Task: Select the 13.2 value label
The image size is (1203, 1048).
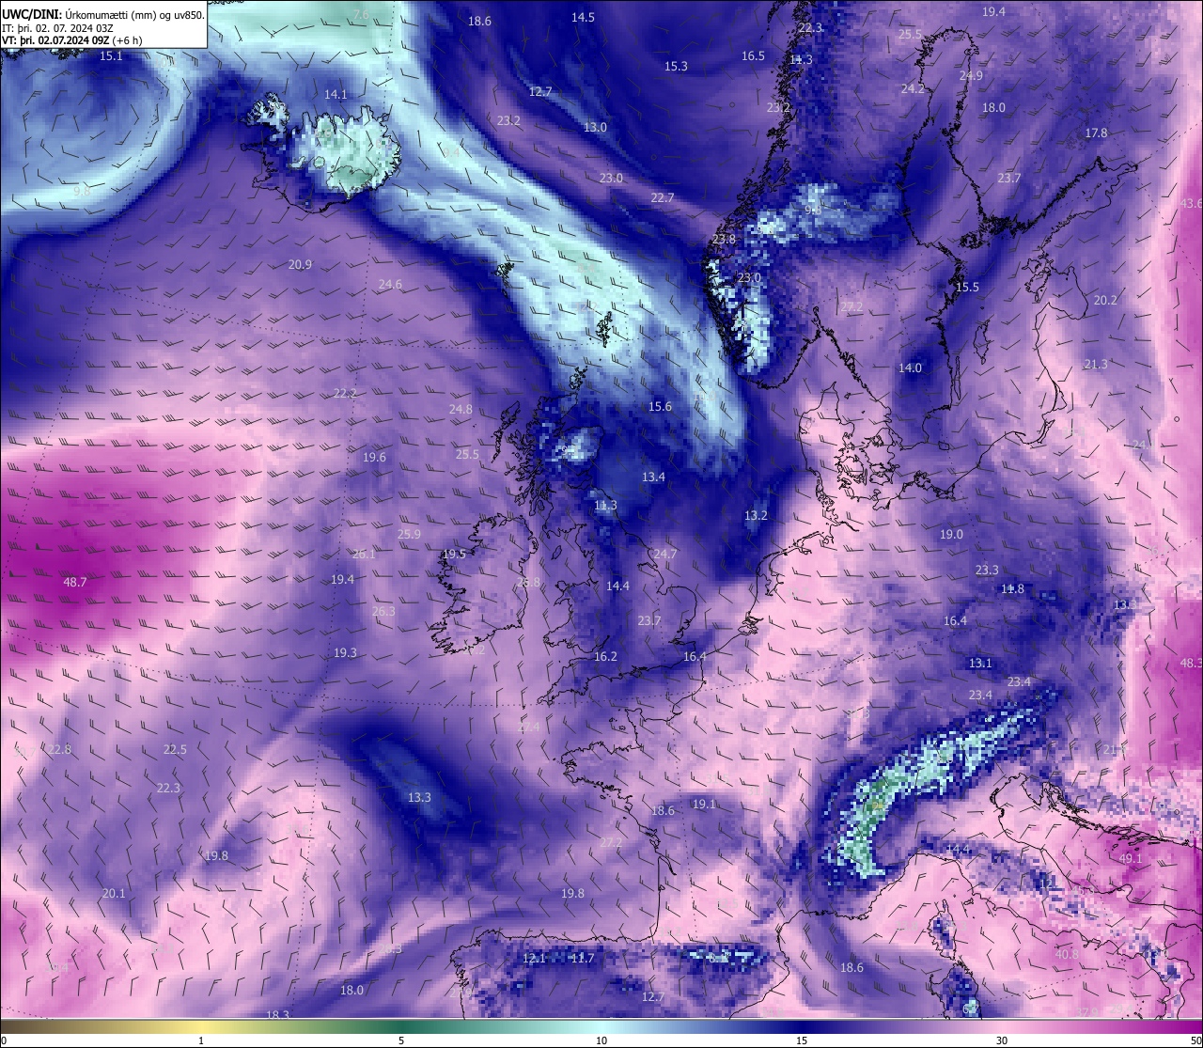Action: (x=756, y=515)
